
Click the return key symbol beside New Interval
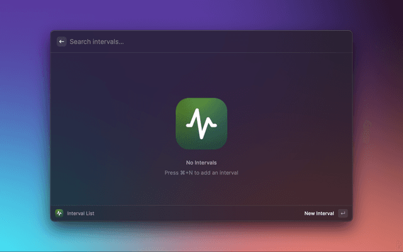point(343,214)
